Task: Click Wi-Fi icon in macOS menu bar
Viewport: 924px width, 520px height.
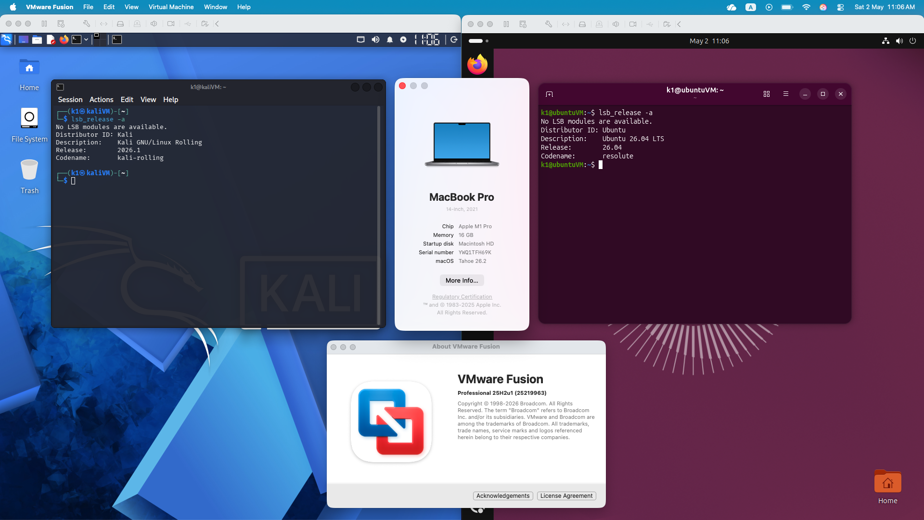Action: pyautogui.click(x=806, y=7)
